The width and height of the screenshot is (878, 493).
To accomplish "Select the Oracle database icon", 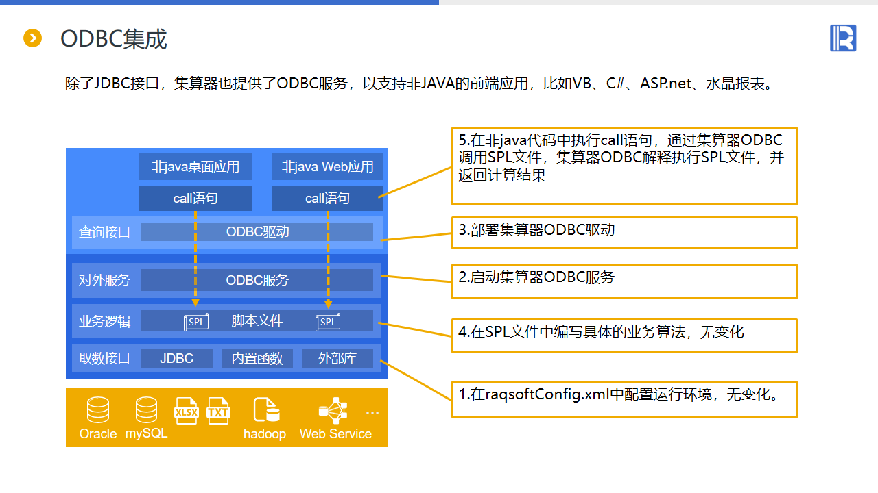I will (98, 410).
